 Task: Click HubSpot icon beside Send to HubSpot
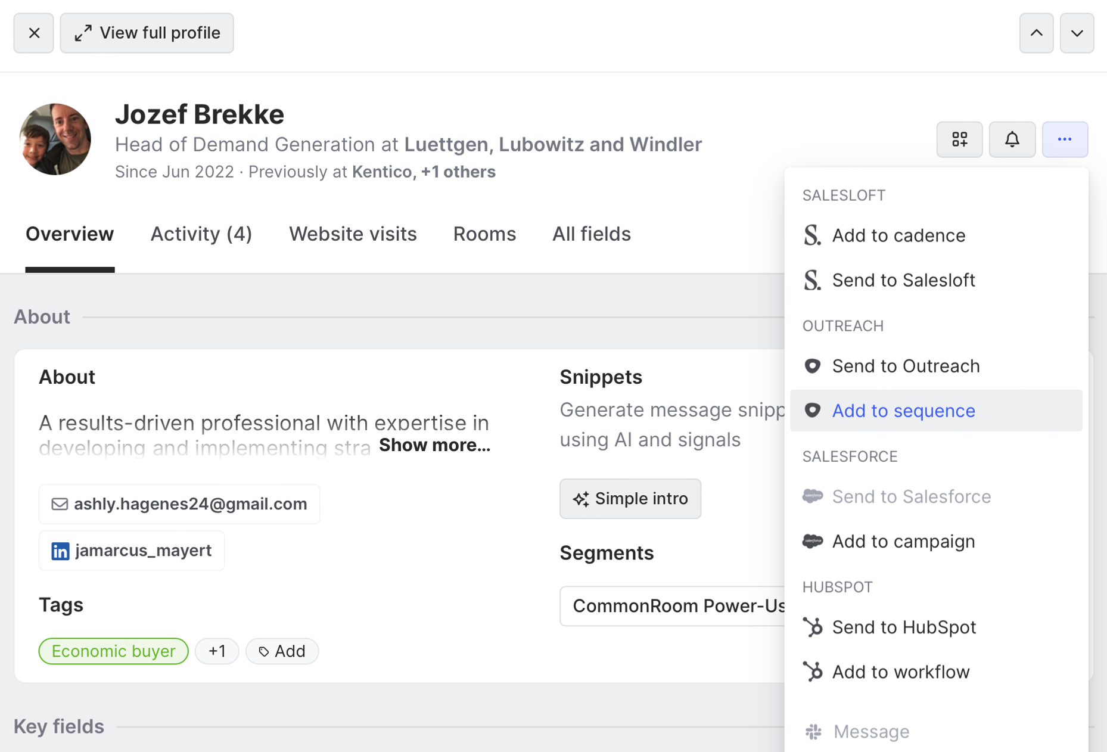point(813,627)
